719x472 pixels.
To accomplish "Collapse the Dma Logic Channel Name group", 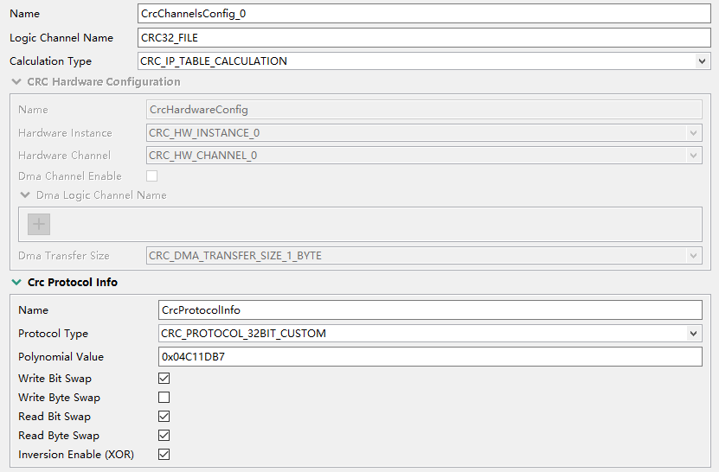I will coord(25,195).
